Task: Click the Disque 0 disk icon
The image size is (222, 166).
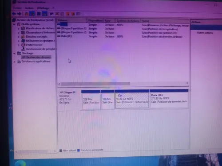Action: click(x=61, y=93)
